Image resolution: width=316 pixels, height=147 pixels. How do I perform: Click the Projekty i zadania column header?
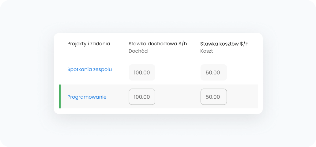coord(88,44)
